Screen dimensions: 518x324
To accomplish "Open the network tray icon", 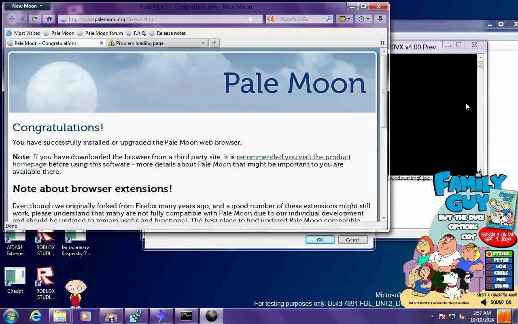I will click(452, 316).
